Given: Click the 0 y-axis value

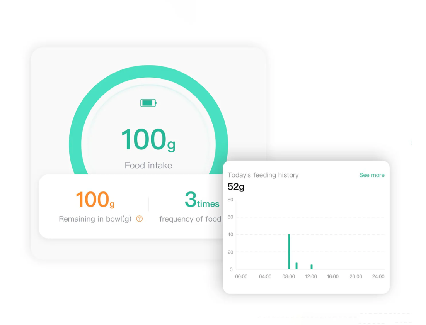Looking at the screenshot, I should point(231,269).
